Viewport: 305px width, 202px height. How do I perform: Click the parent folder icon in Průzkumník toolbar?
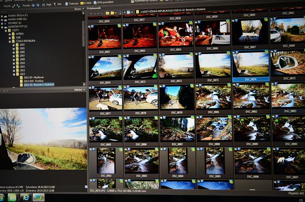107,13
